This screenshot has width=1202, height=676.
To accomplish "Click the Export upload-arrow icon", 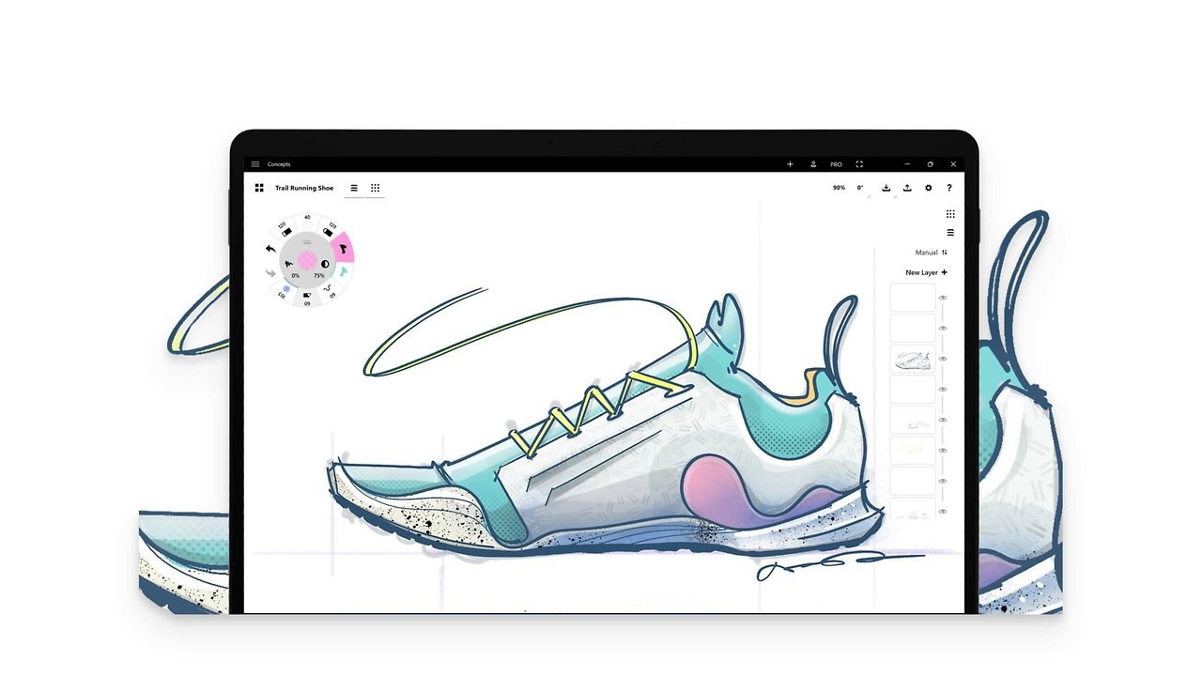I will [907, 188].
